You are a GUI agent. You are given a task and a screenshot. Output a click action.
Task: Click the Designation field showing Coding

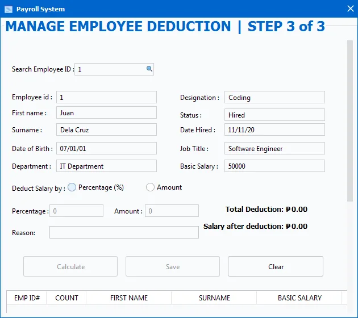[274, 97]
